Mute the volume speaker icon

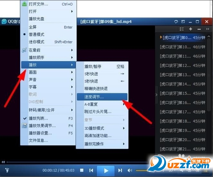pyautogui.click(x=130, y=171)
